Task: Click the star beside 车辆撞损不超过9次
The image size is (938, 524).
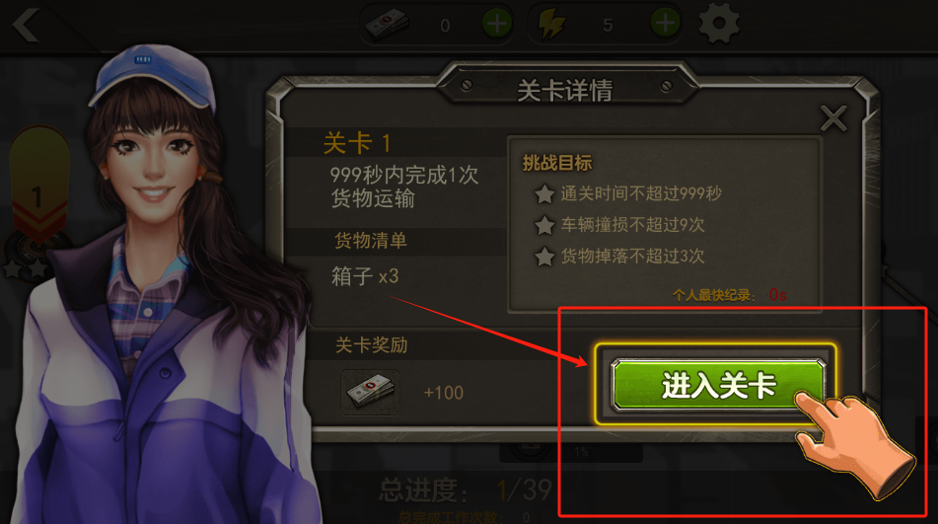Action: 544,226
